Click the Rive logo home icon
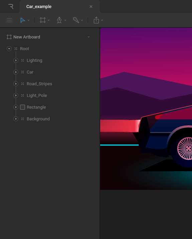Viewport: 192px width, 239px height. click(11, 7)
